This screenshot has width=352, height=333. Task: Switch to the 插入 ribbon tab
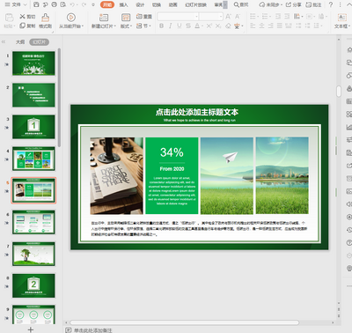pyautogui.click(x=123, y=4)
